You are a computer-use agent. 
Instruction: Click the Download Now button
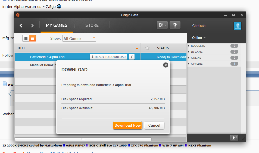click(127, 125)
